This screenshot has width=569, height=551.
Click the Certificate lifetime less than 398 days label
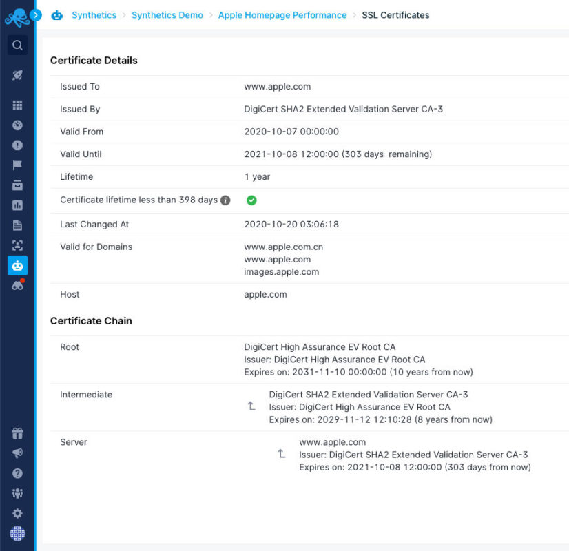pyautogui.click(x=139, y=200)
